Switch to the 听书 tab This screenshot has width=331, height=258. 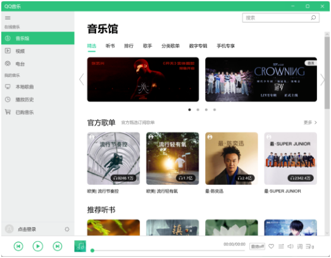pos(110,46)
